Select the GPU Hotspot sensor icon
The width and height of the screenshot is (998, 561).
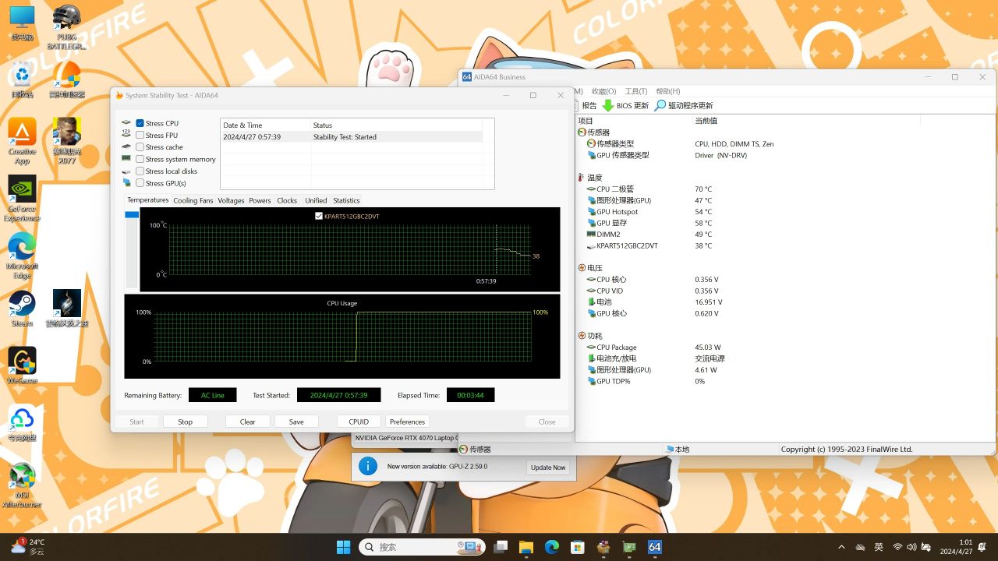(x=591, y=212)
